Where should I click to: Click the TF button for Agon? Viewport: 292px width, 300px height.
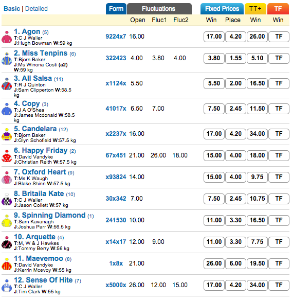(x=279, y=37)
